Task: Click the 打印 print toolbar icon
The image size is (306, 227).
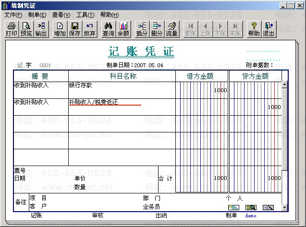Action: 12,29
